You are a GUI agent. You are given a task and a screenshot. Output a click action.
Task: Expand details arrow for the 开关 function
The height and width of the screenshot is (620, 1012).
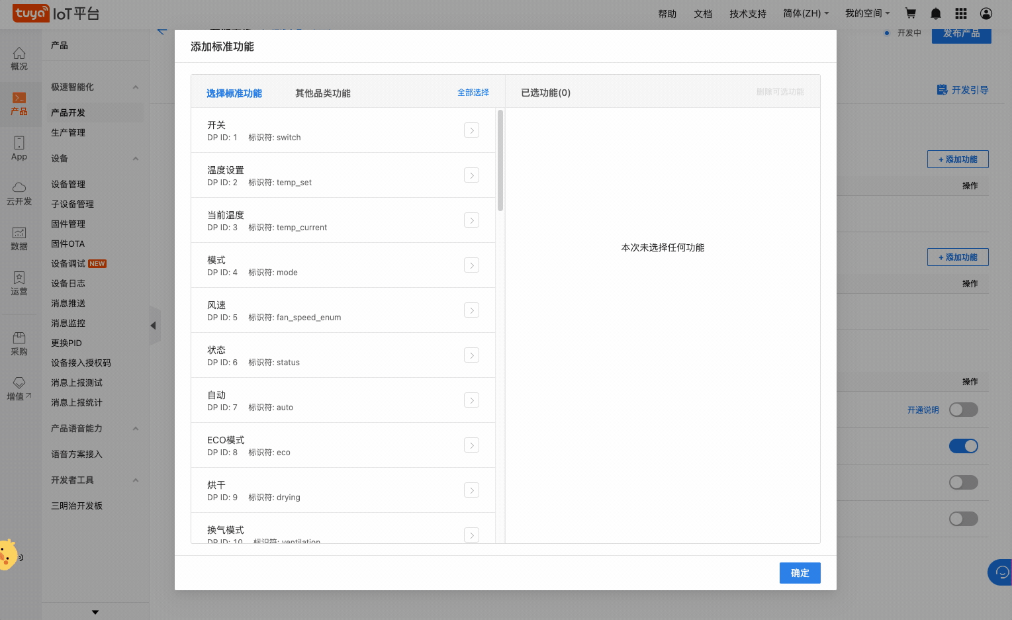pyautogui.click(x=471, y=130)
